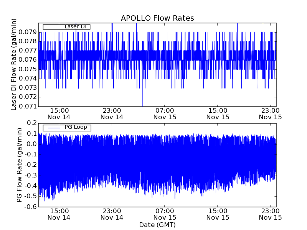Click 15:00 Nov 14 label under Laser DI plot
307x230 pixels.
[59, 114]
